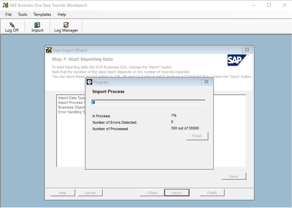This screenshot has height=208, width=292.
Task: Select the "Business Object" summary row
Action: tap(72, 107)
